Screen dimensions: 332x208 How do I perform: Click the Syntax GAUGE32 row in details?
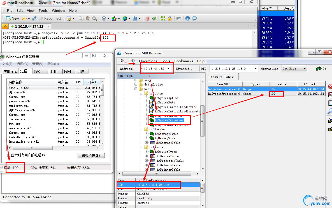pos(159,194)
